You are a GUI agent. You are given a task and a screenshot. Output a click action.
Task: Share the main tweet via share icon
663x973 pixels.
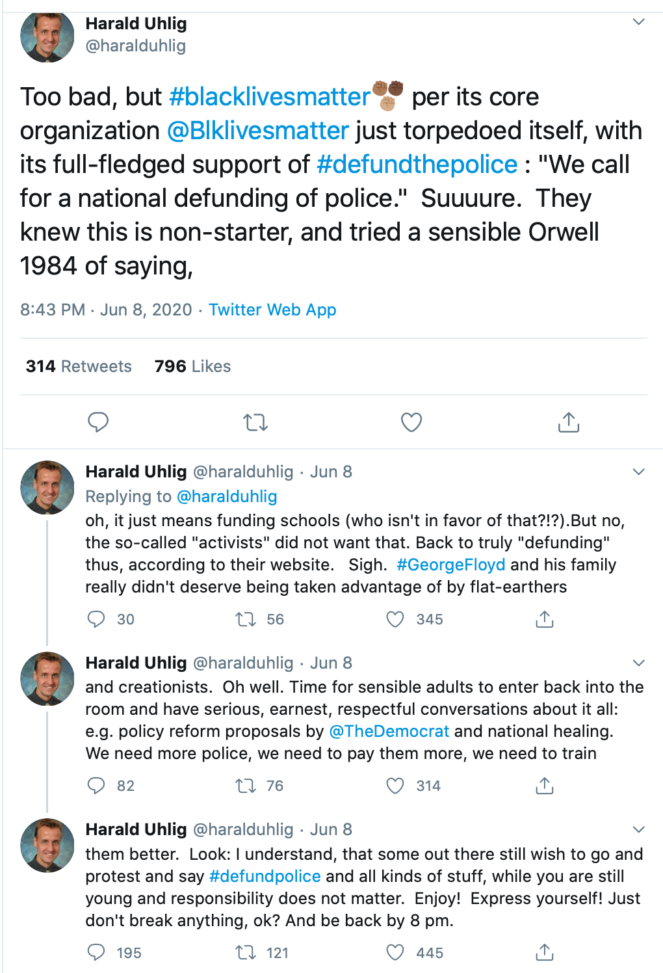click(569, 422)
